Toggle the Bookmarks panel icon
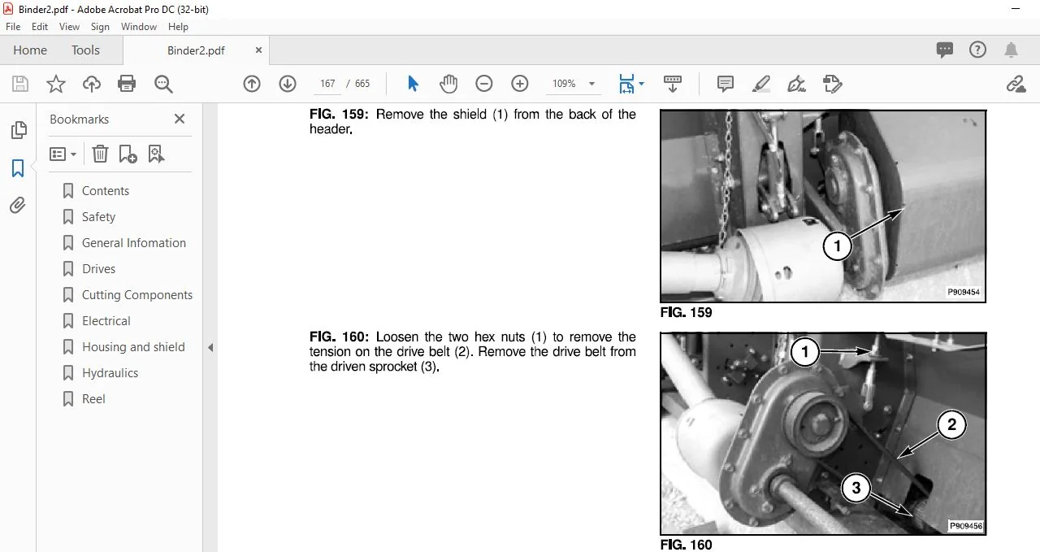The image size is (1040, 552). pyautogui.click(x=18, y=168)
